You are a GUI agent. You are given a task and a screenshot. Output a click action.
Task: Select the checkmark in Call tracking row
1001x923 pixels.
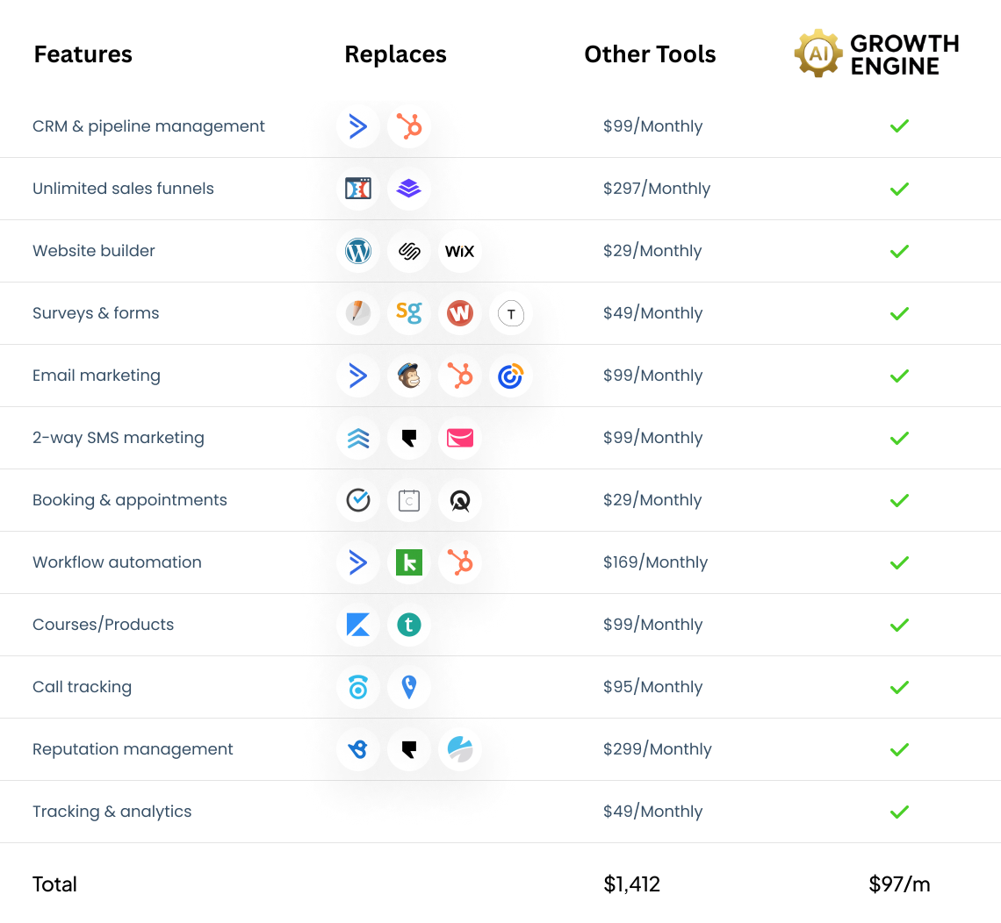(x=899, y=687)
